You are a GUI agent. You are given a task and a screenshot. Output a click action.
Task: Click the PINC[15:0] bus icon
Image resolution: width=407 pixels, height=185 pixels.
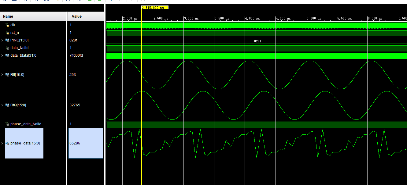(x=8, y=40)
